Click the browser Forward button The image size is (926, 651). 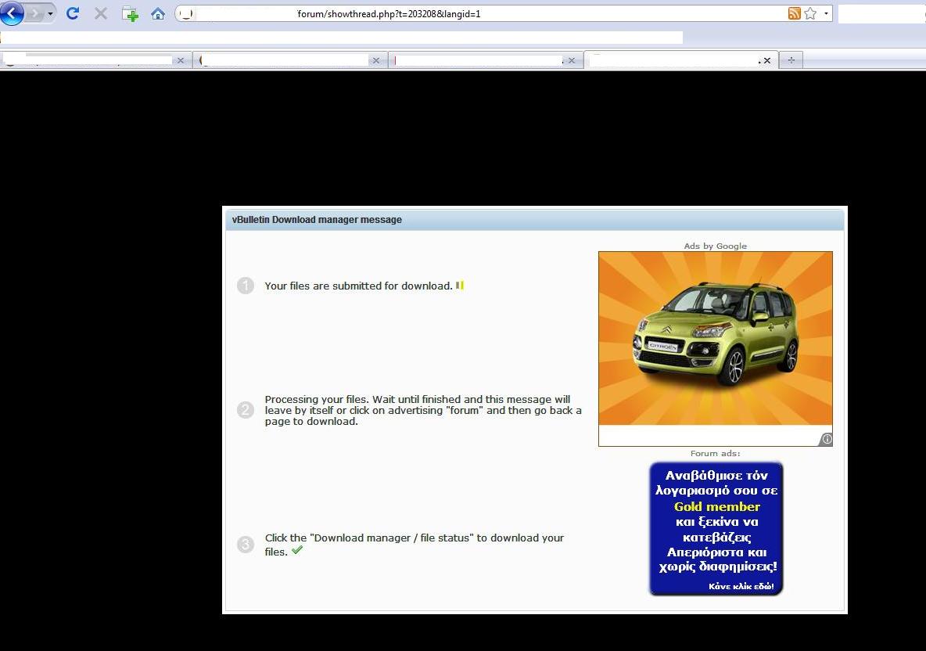35,13
